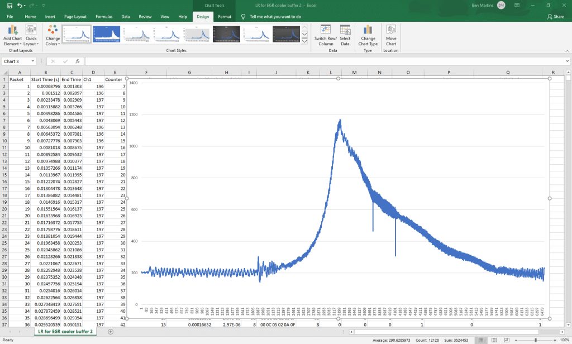572x344 pixels.
Task: Open Add Chart Element menu
Action: [12, 35]
